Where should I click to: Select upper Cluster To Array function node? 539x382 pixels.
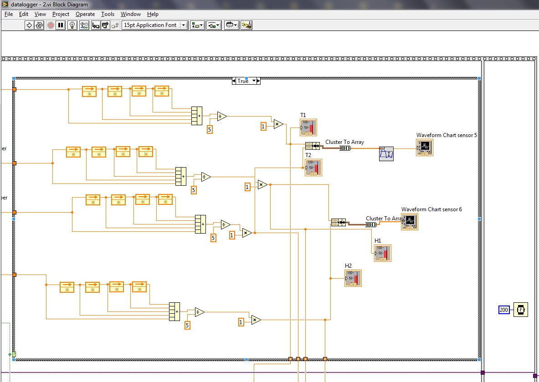pos(345,148)
